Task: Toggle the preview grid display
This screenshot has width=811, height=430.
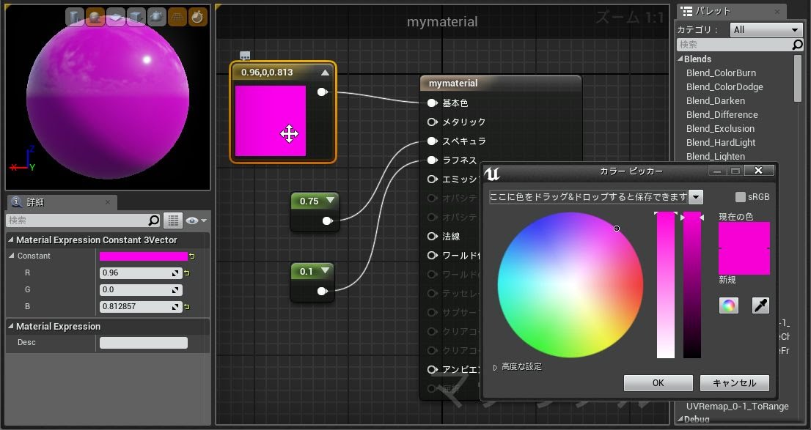Action: point(177,17)
